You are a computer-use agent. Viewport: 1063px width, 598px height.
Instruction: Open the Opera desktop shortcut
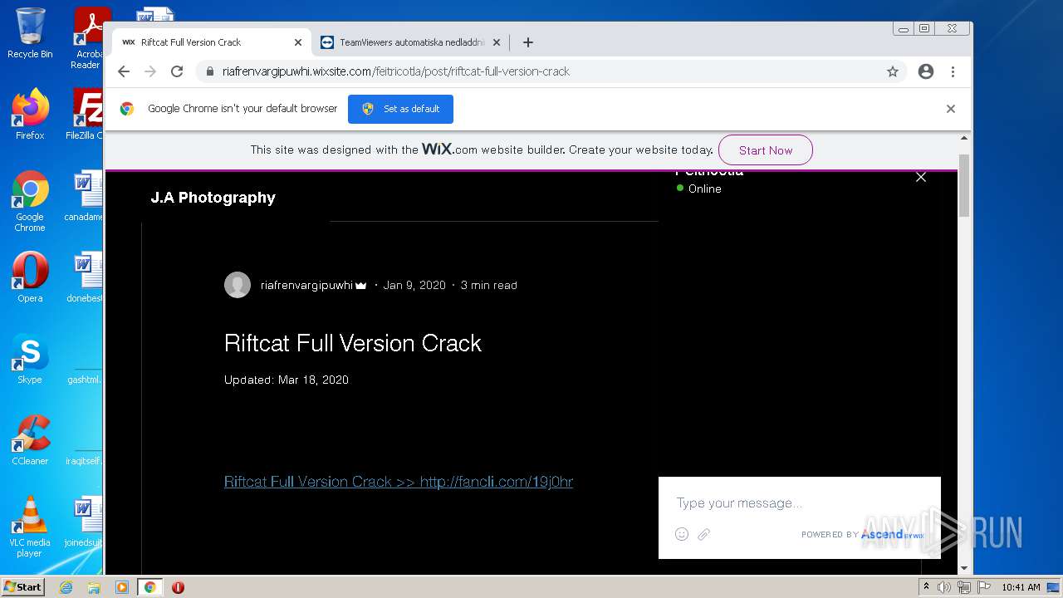point(30,277)
